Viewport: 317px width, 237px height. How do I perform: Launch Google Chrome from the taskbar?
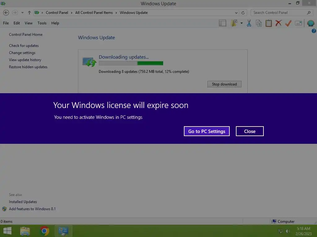(44, 231)
